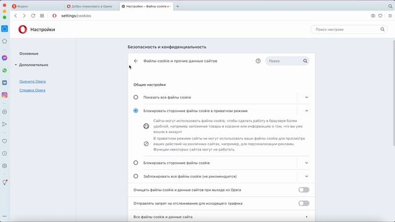This screenshot has height=222, width=395.
Task: Open bookmarks heart in the sidebar
Action: (4, 141)
